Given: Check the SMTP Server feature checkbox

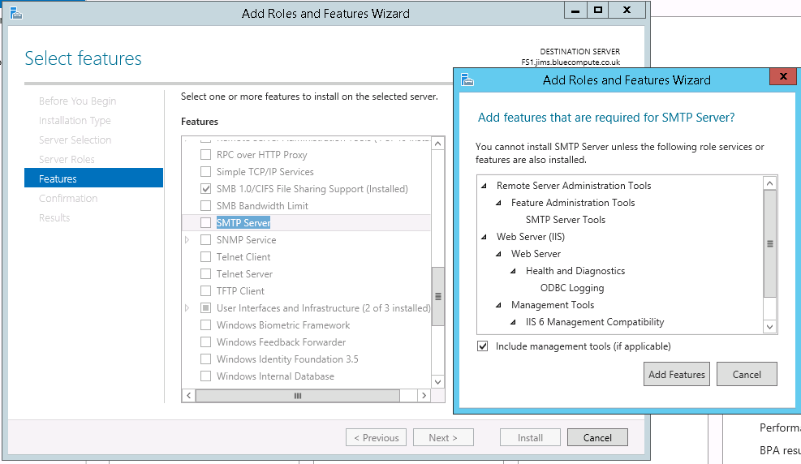Looking at the screenshot, I should pyautogui.click(x=205, y=223).
